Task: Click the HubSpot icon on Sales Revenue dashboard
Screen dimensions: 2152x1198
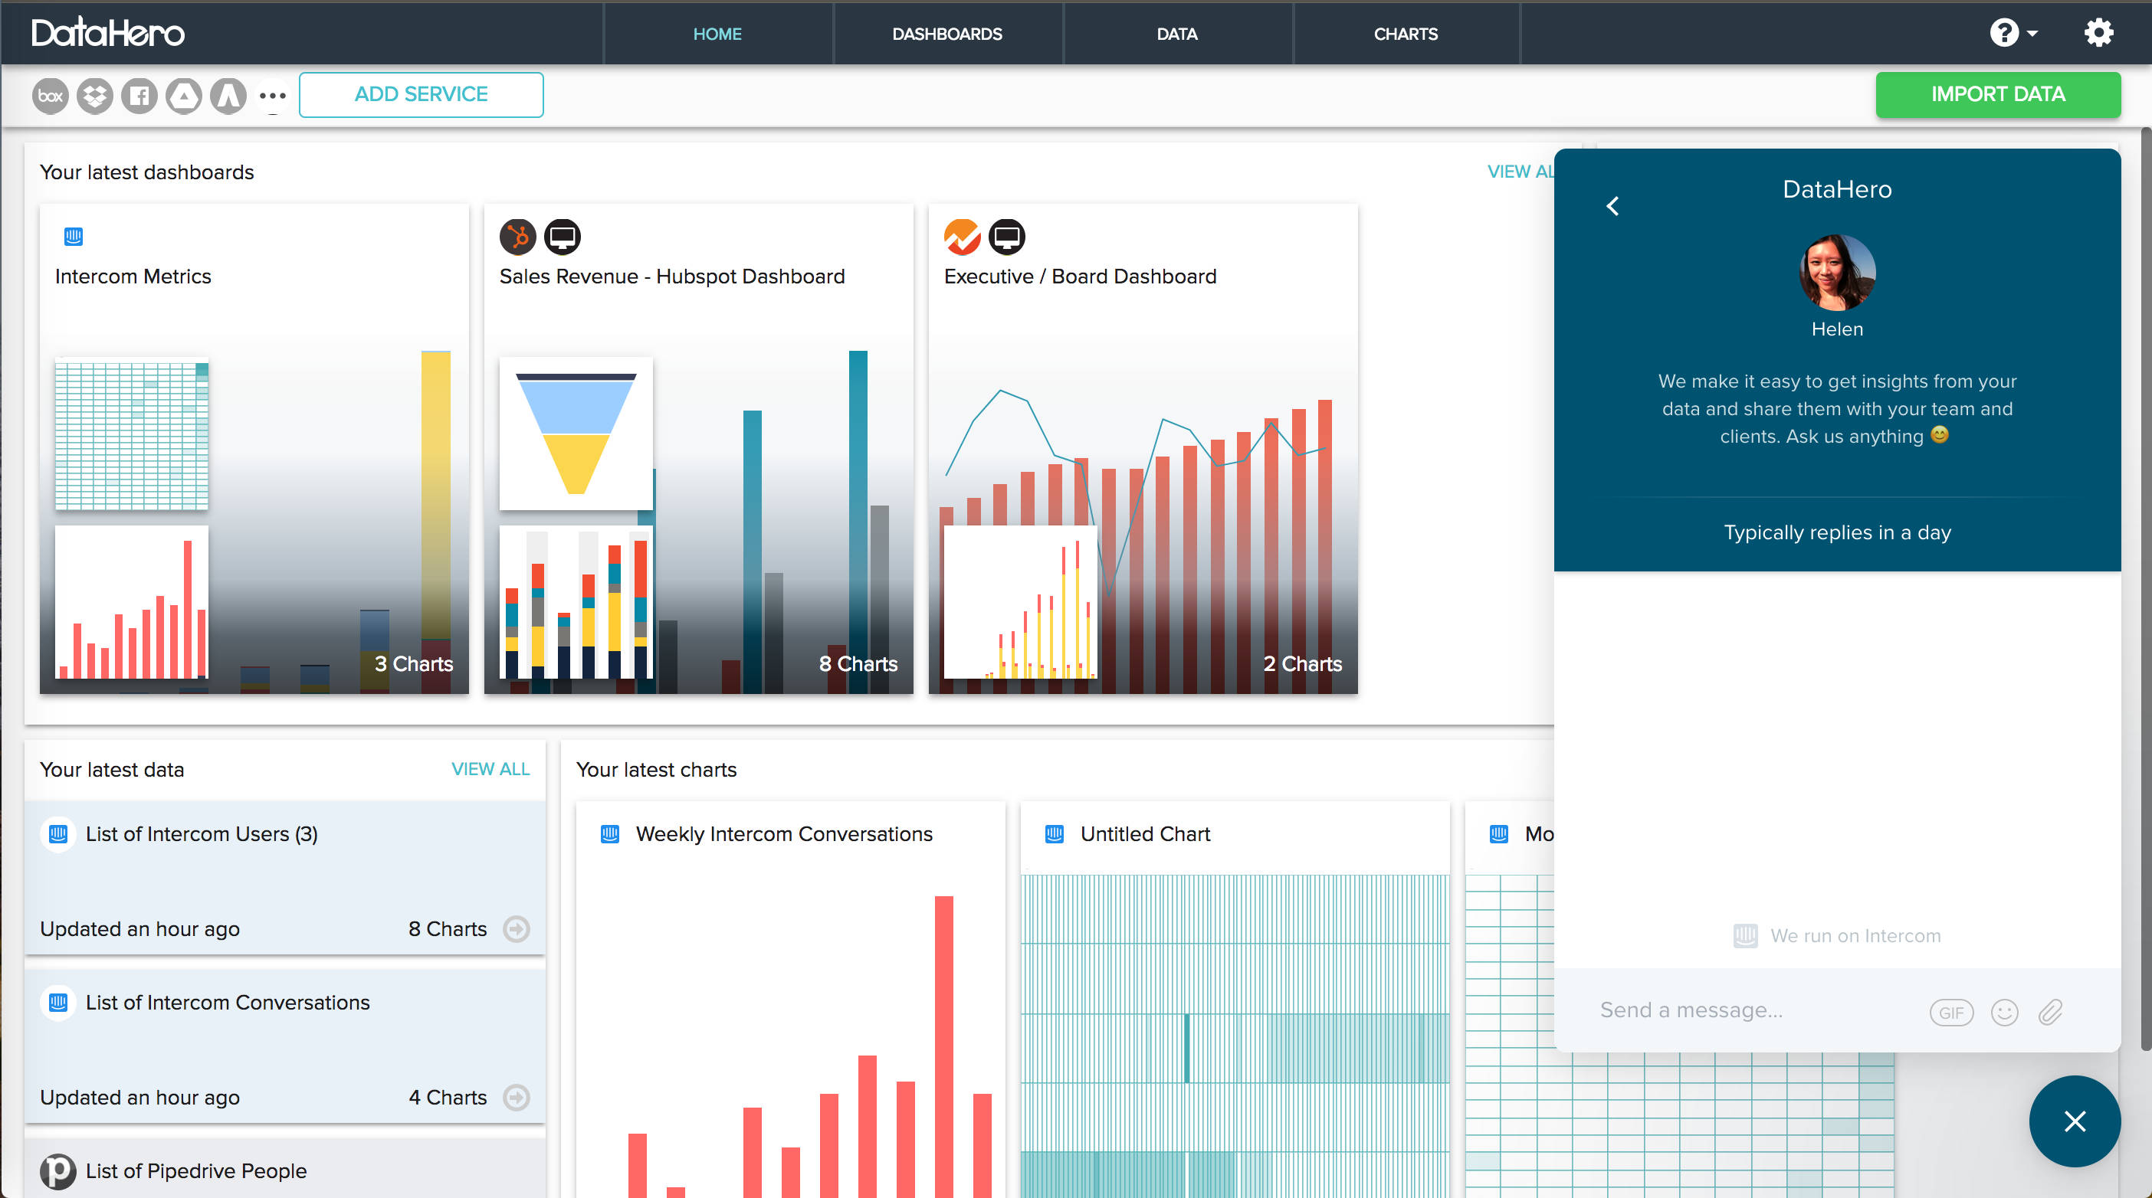Action: click(x=517, y=236)
